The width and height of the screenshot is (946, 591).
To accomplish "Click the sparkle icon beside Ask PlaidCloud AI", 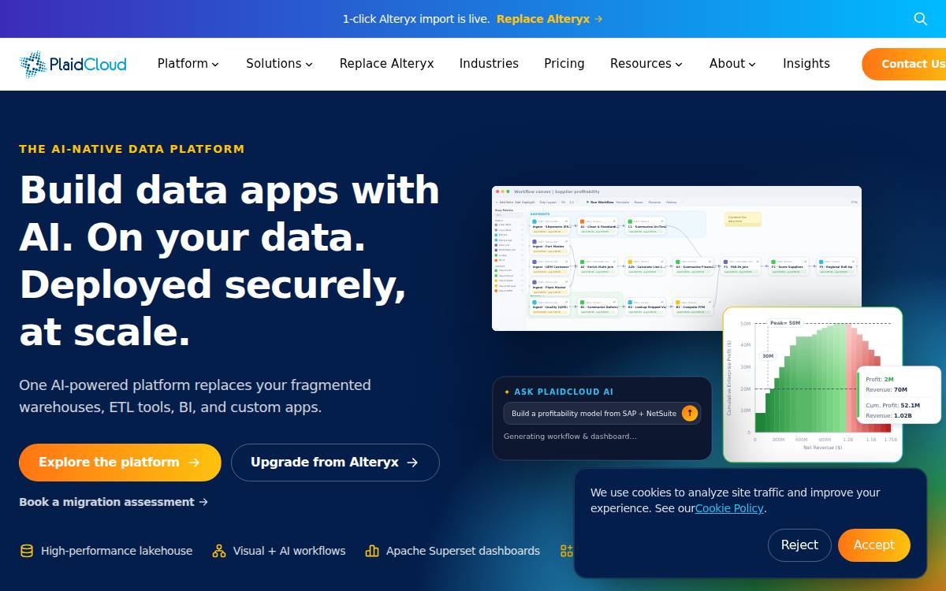I will point(507,392).
